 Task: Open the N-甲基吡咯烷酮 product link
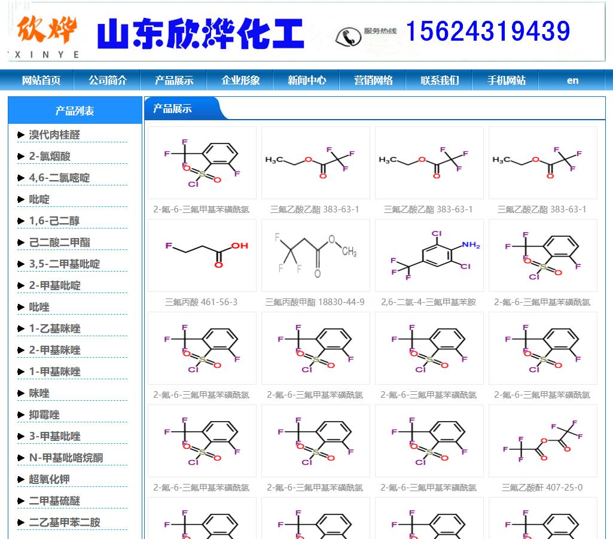pos(66,458)
